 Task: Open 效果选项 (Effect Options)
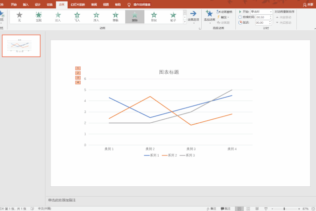click(193, 17)
